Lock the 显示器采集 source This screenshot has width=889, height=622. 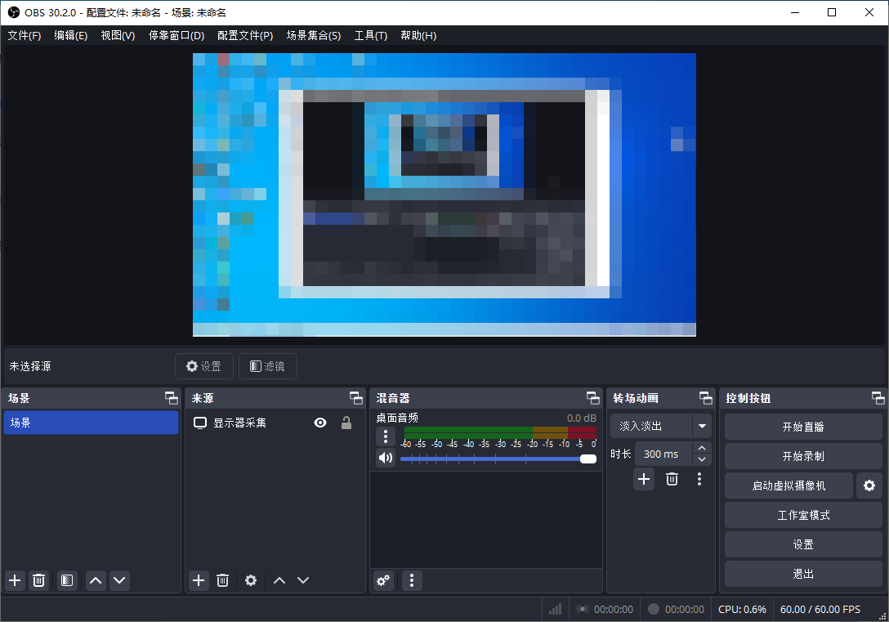tap(346, 423)
